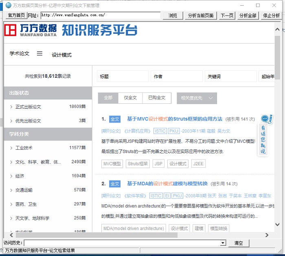
Task: Open article 基于MDA的设计模式建模与模型转换
Action: [167, 184]
